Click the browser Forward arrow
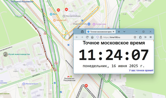Viewport: 166px width, 98px height. click(x=82, y=37)
